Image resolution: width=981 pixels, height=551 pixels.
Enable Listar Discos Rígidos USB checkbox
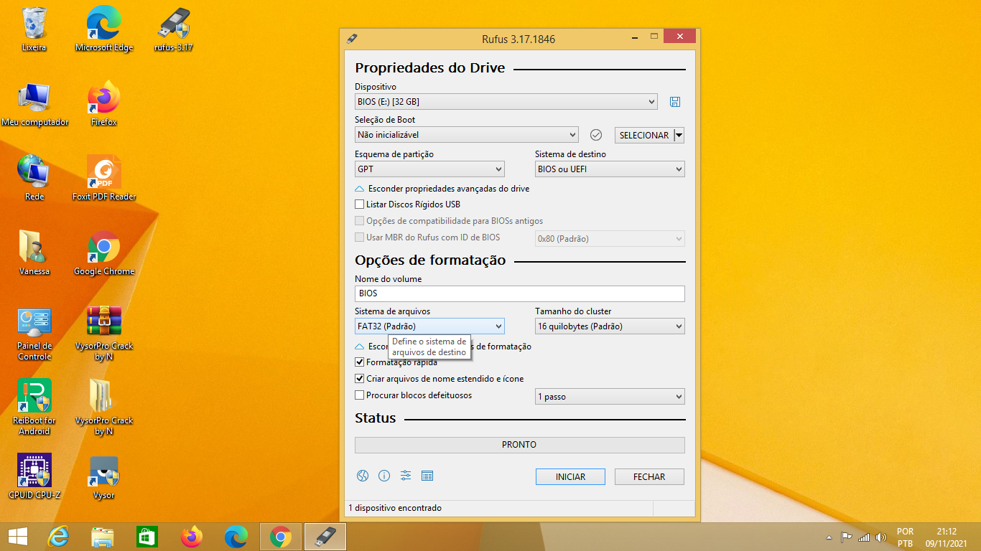click(x=360, y=204)
